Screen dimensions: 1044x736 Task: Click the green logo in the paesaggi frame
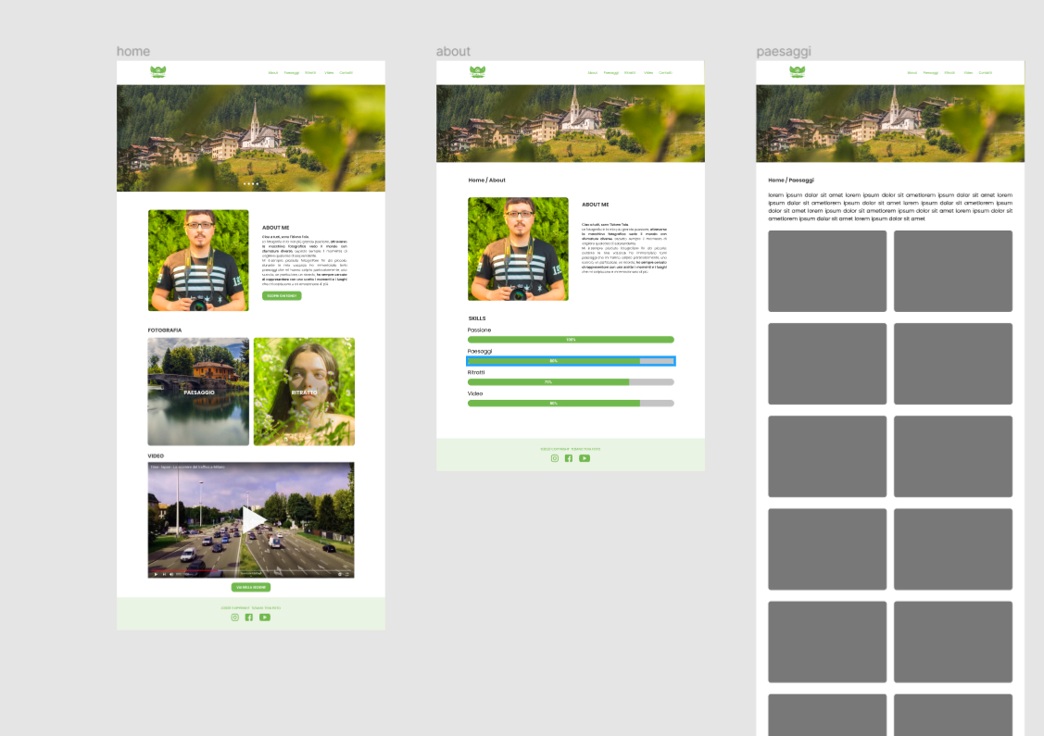click(797, 72)
